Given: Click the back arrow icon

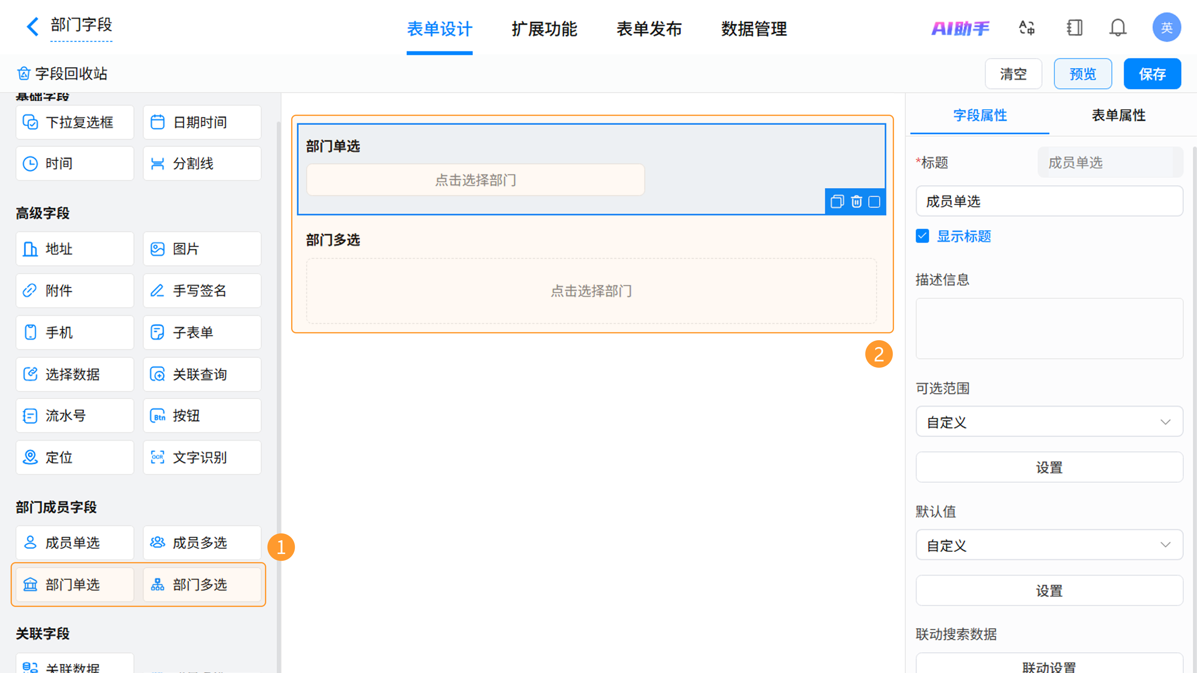Looking at the screenshot, I should pos(32,26).
